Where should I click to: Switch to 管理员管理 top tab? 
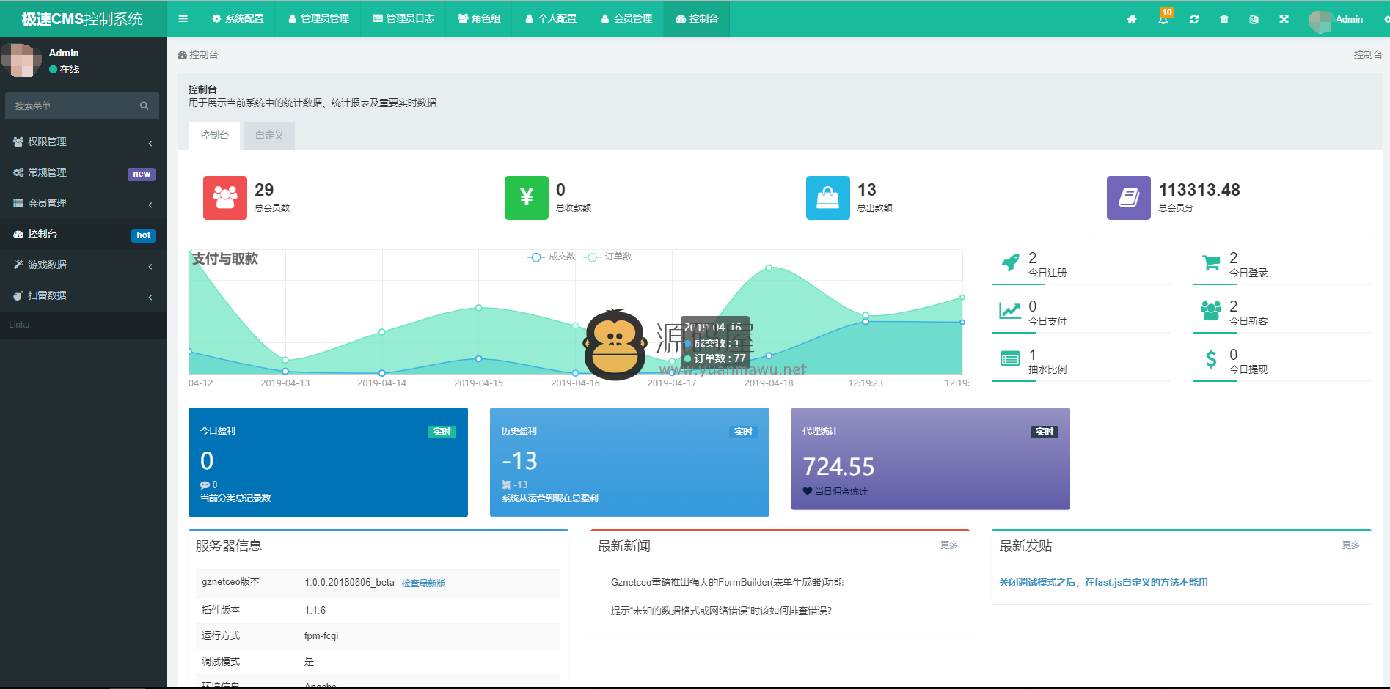coord(318,19)
